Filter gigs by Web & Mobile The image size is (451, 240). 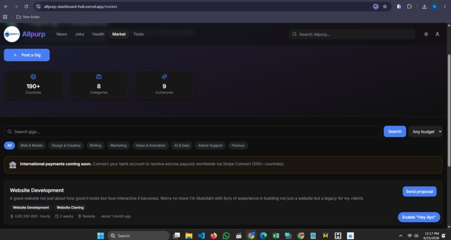coord(31,145)
